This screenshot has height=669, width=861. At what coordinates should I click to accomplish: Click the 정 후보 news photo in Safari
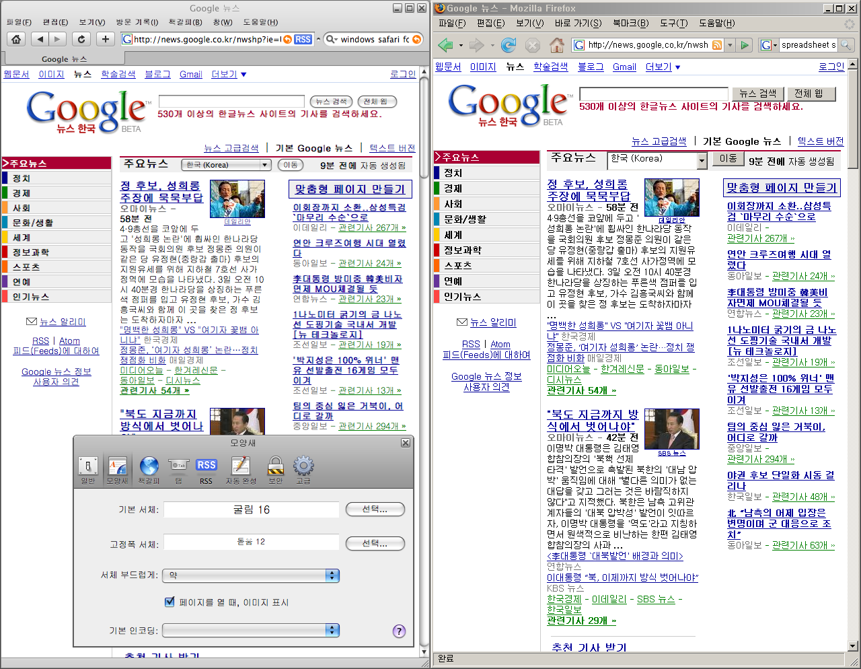[237, 199]
